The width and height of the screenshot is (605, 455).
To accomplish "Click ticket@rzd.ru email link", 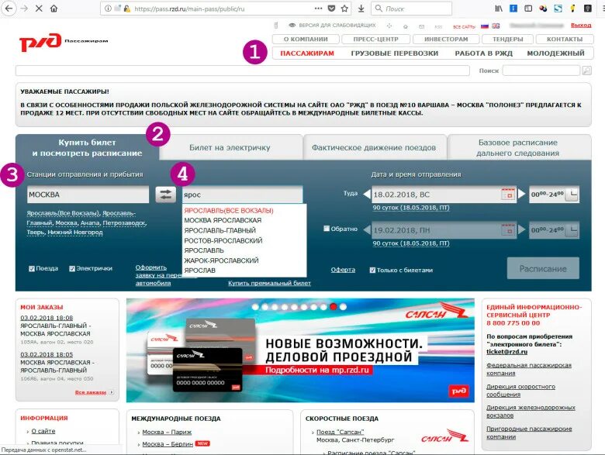I will pyautogui.click(x=507, y=352).
